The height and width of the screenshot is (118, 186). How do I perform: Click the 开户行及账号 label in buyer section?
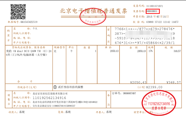coord(22,42)
